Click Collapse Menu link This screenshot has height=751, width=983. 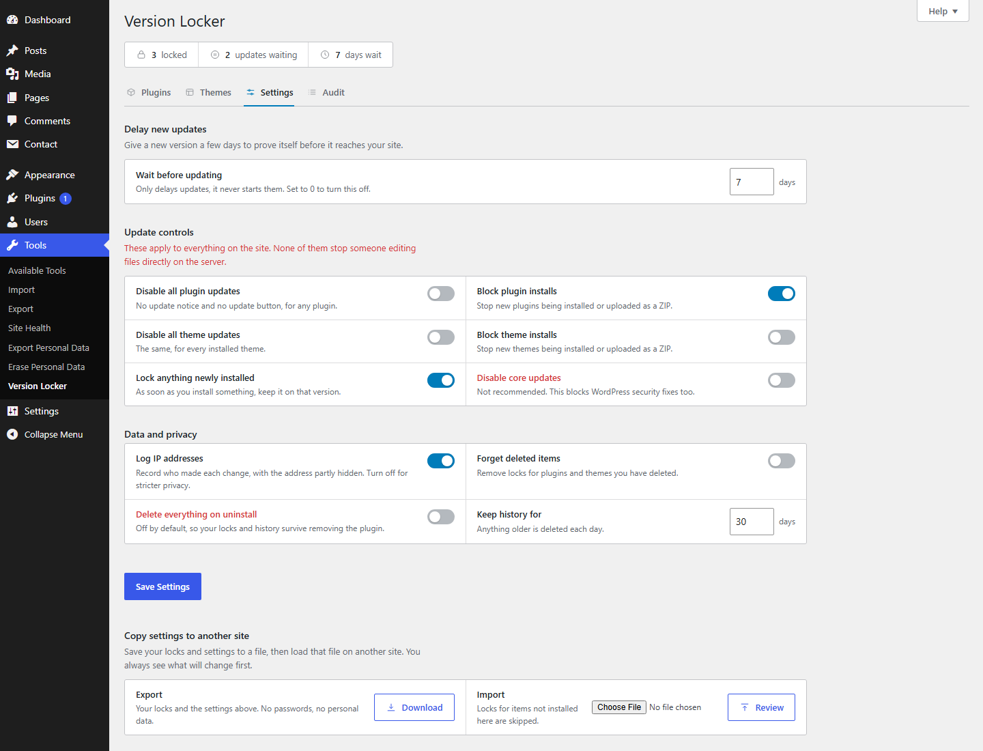pos(55,434)
